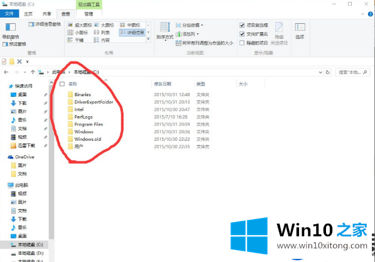Expand the layout gallery more arrow
Image resolution: width=375 pixels, height=262 pixels.
click(x=148, y=39)
